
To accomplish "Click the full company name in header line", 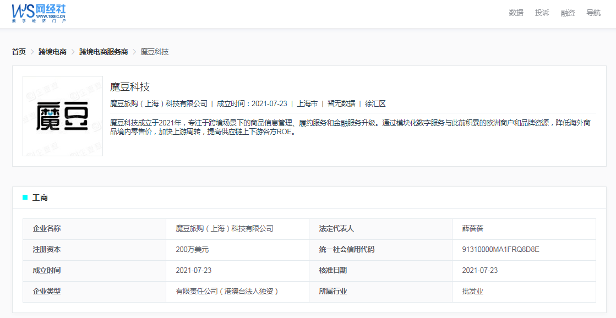I will coord(159,103).
